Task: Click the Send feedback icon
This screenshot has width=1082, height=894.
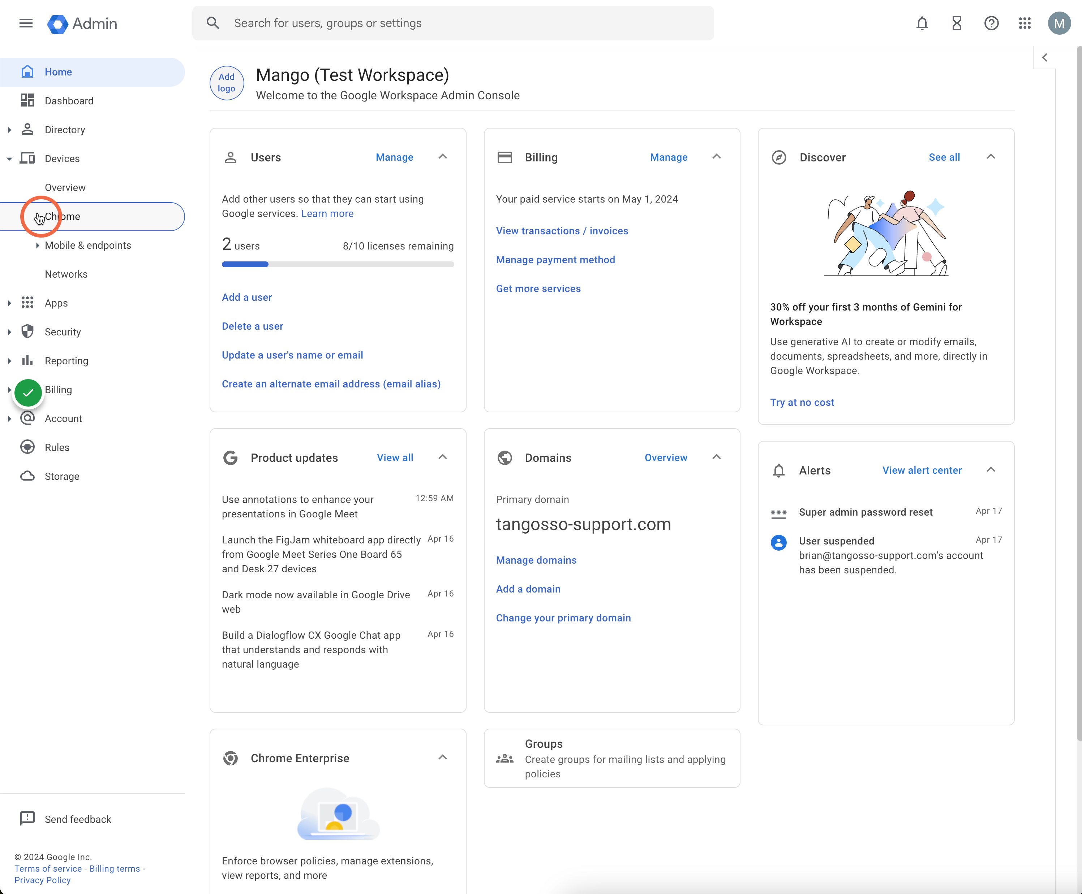Action: pyautogui.click(x=27, y=818)
